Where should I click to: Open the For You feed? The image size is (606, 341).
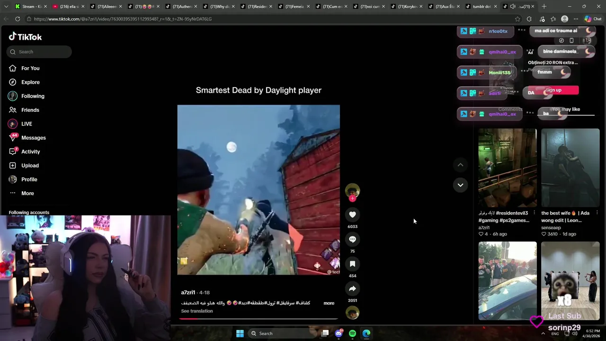click(30, 68)
